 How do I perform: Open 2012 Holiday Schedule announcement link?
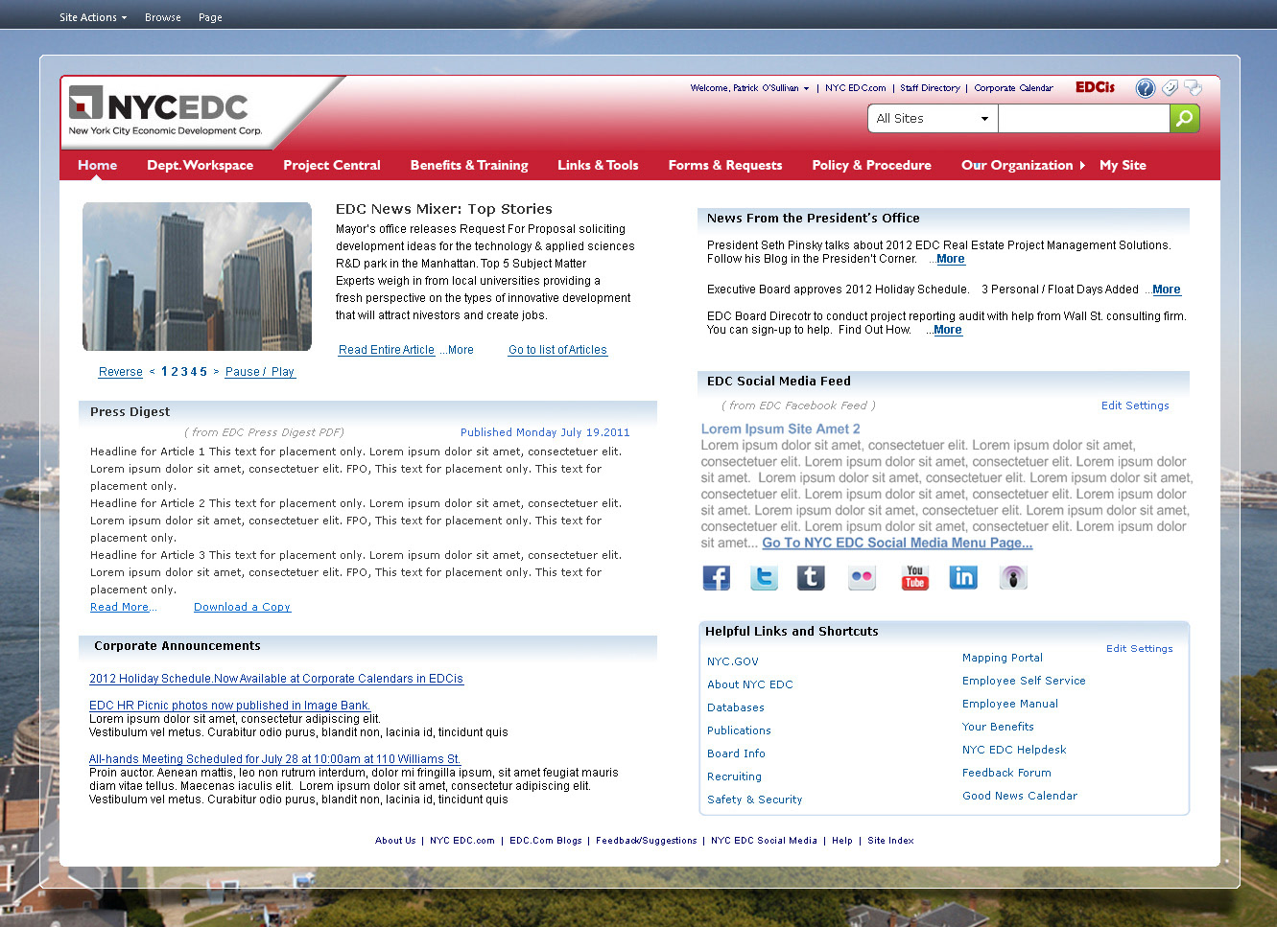coord(276,679)
